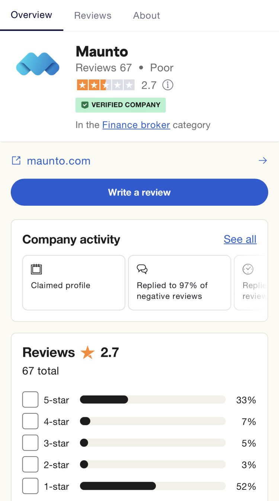Click the Maunto company logo
This screenshot has width=279, height=501.
coord(38,64)
